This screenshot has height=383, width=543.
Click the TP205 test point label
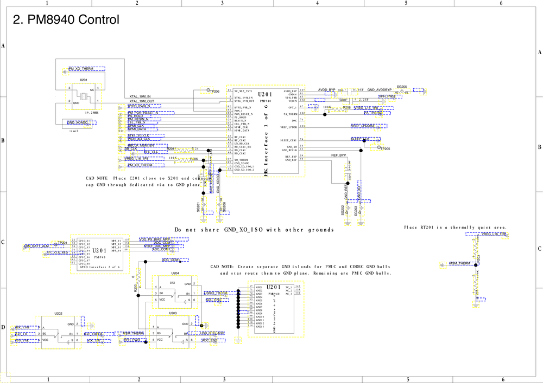pyautogui.click(x=385, y=149)
